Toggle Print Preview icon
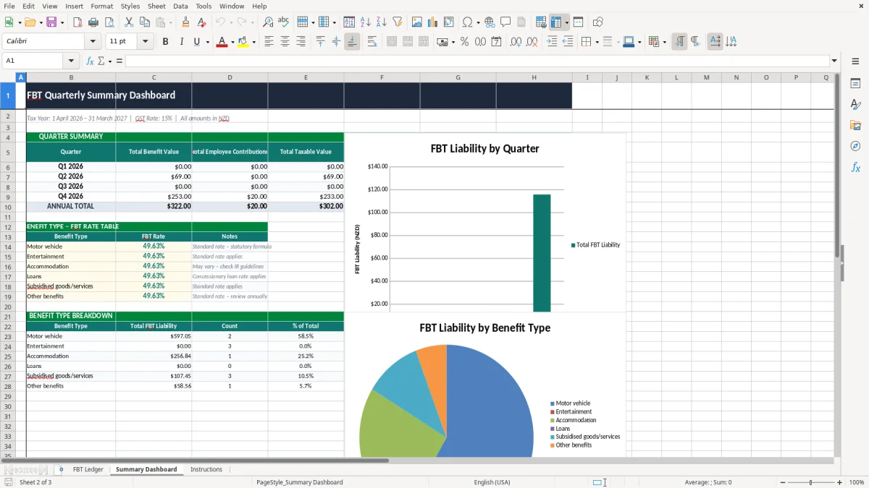The image size is (869, 488). pyautogui.click(x=109, y=22)
